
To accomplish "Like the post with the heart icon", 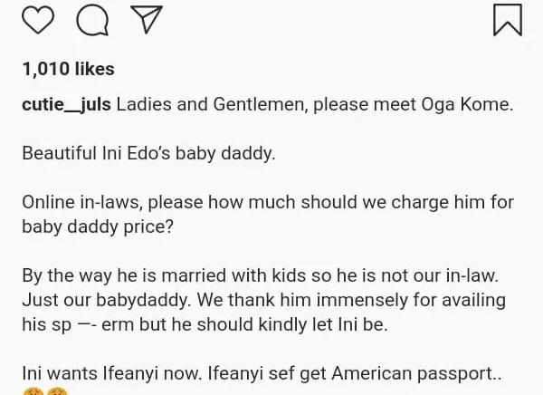I will click(x=38, y=20).
